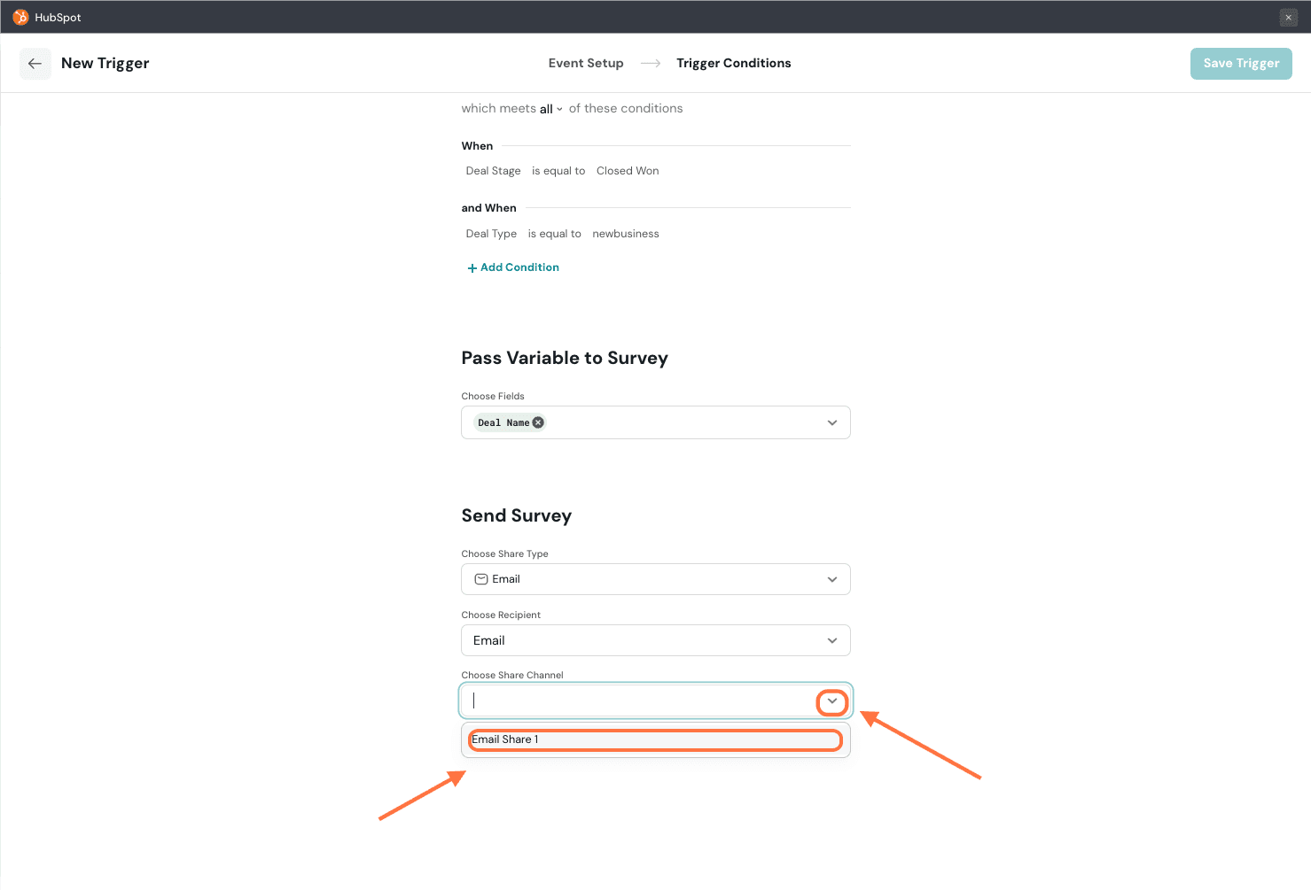
Task: Click the Add Condition link
Action: 519,267
